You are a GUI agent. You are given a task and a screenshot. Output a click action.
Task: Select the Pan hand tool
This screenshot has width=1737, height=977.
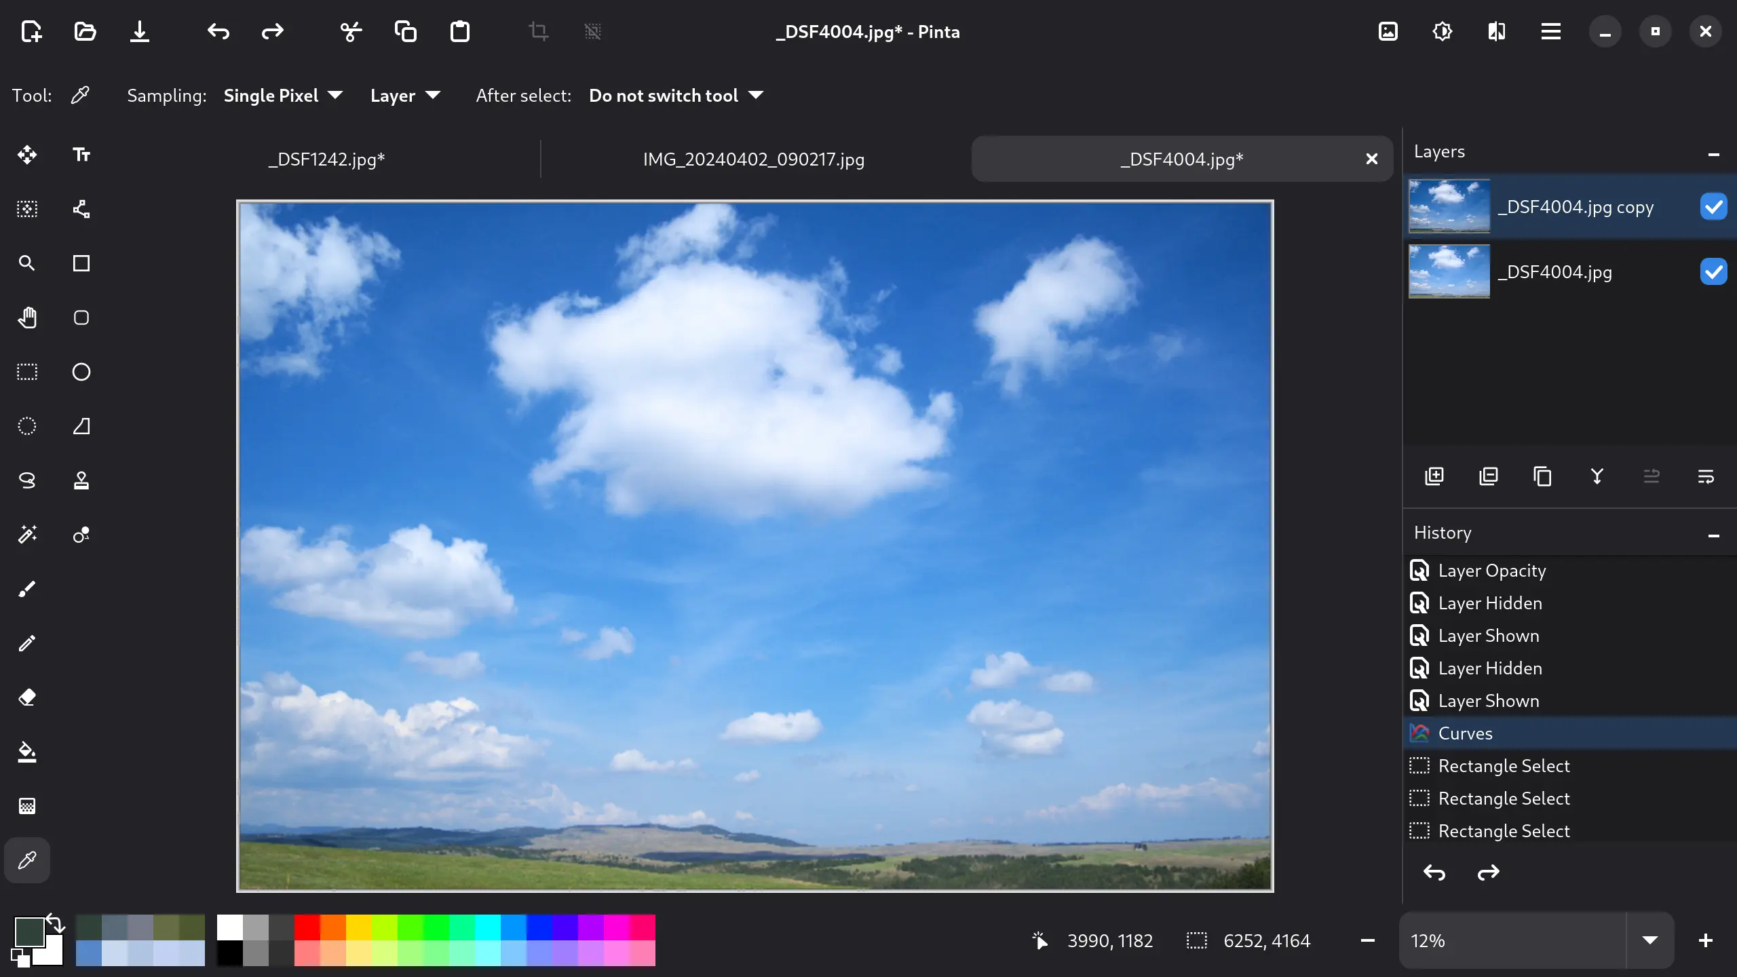pos(27,318)
